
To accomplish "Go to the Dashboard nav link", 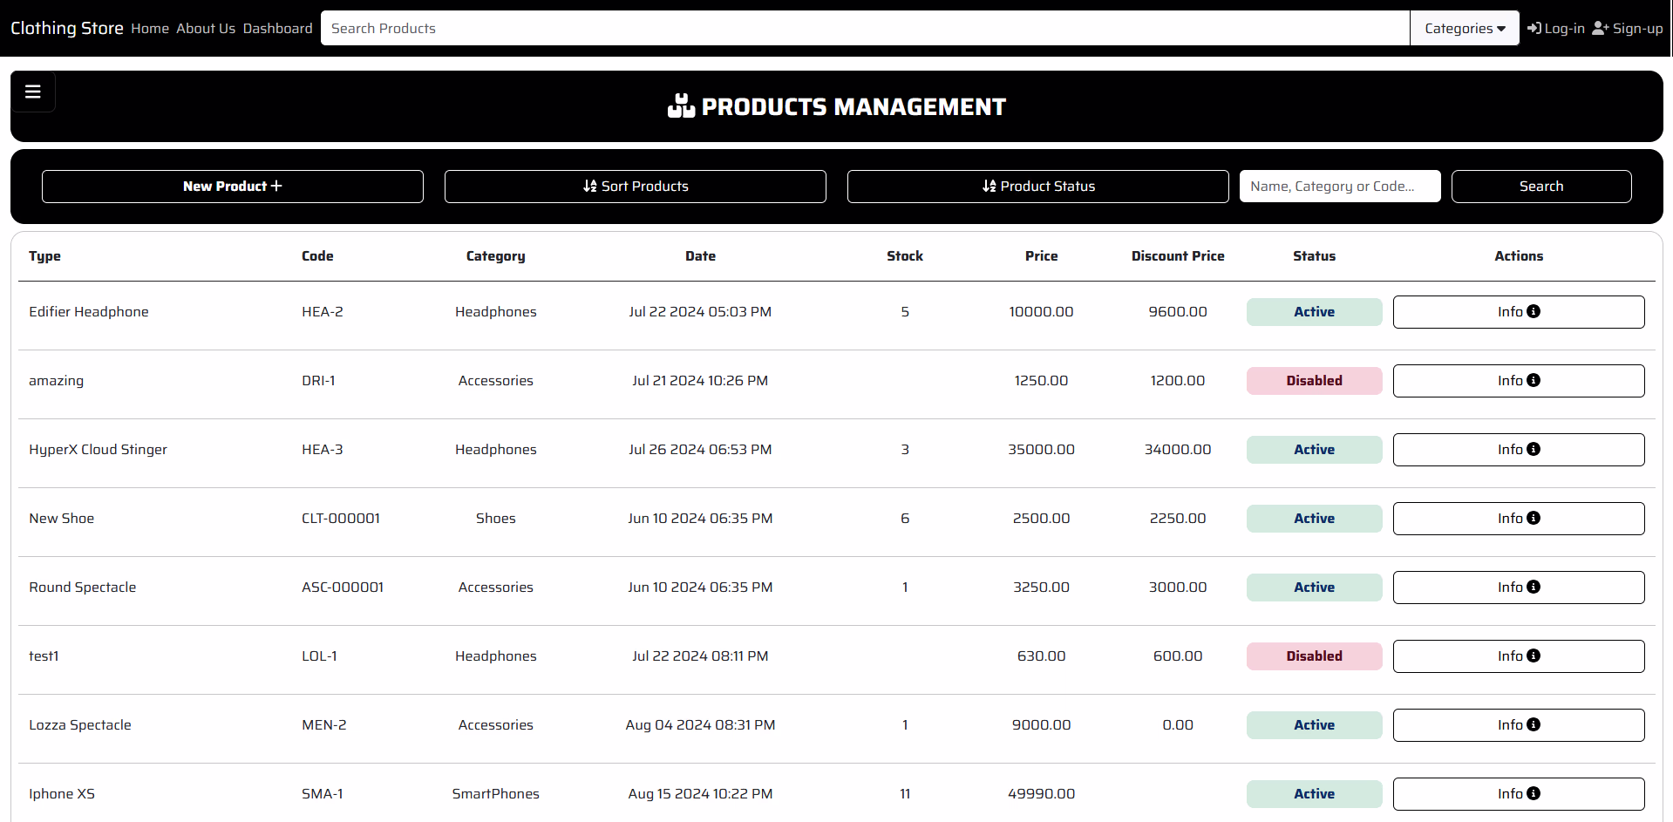I will pyautogui.click(x=277, y=29).
